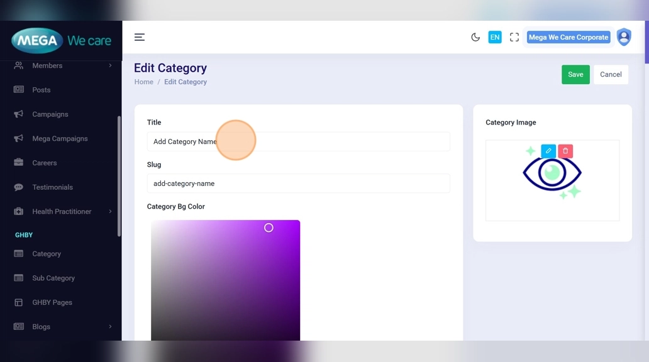Expand the Health Practitioner submenu

(110, 212)
